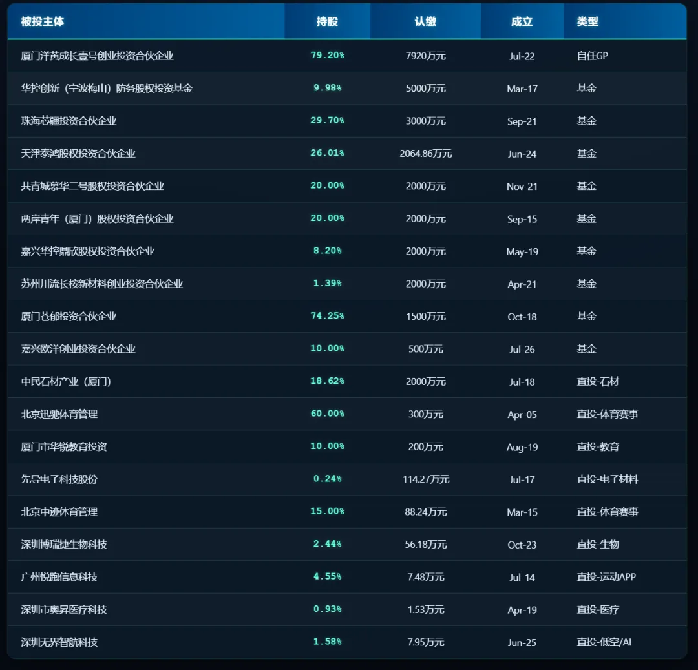Click the 300万元 subscription amount

[x=425, y=414]
